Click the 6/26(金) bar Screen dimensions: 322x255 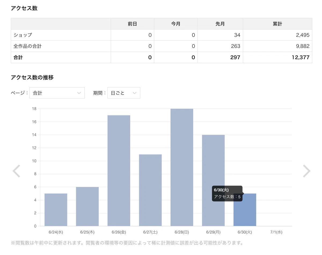pyautogui.click(x=119, y=171)
